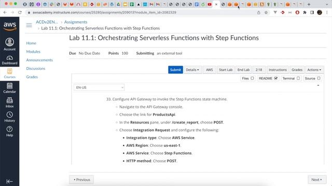Screen dimensions: 332x186
Task: Open the Announcements course link
Action: pyautogui.click(x=39, y=60)
